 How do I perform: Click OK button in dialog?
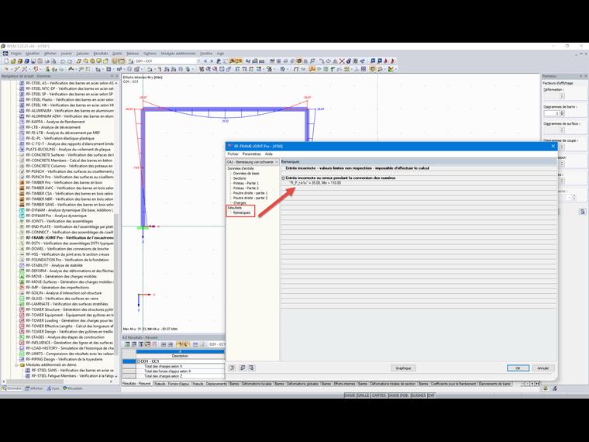518,368
